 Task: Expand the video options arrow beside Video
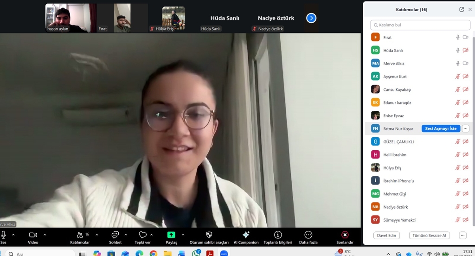(x=45, y=235)
